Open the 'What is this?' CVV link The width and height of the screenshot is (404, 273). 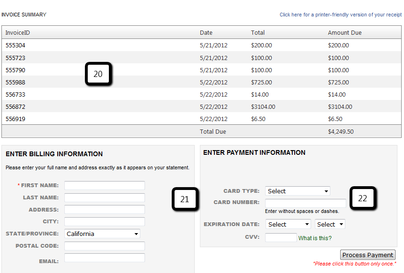click(x=315, y=238)
